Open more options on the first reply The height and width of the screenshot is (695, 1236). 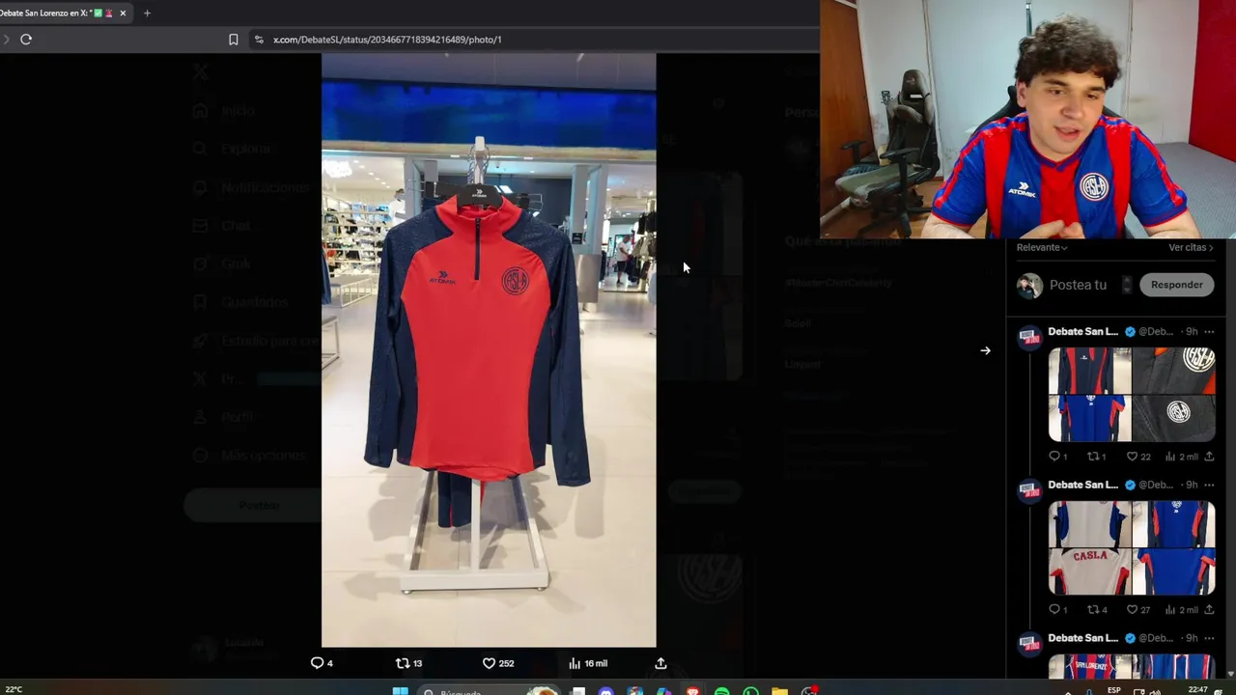(1209, 331)
